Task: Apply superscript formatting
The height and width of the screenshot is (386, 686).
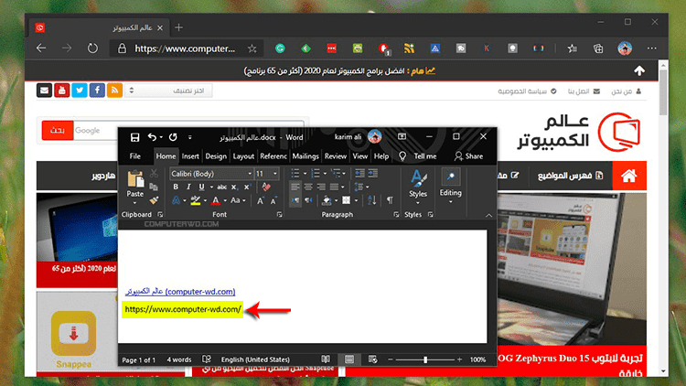Action: point(247,187)
